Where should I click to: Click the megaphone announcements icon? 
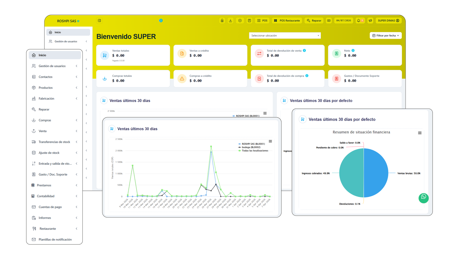(x=370, y=21)
